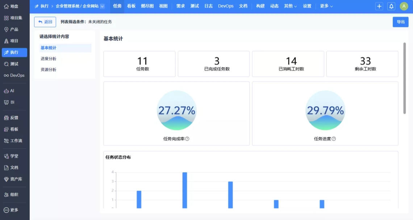Screen dimensions: 413x220
Task: Open the AI robot icon in sidebar
Action: click(x=6, y=91)
